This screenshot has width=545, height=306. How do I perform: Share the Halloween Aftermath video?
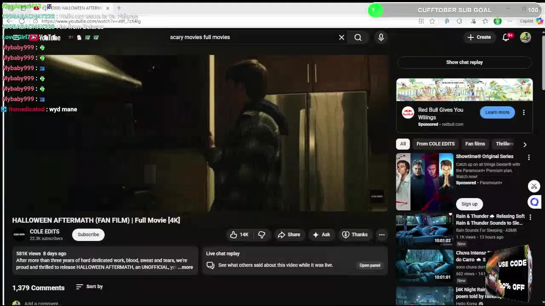pos(289,235)
